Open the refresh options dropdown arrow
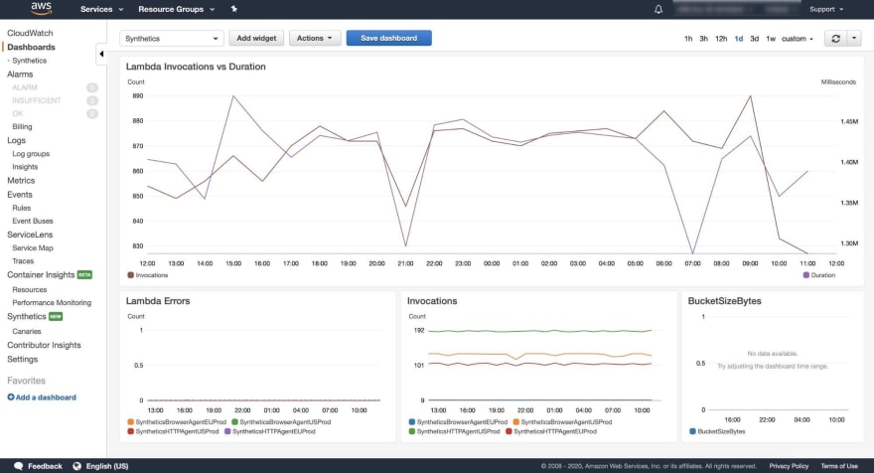 click(854, 39)
